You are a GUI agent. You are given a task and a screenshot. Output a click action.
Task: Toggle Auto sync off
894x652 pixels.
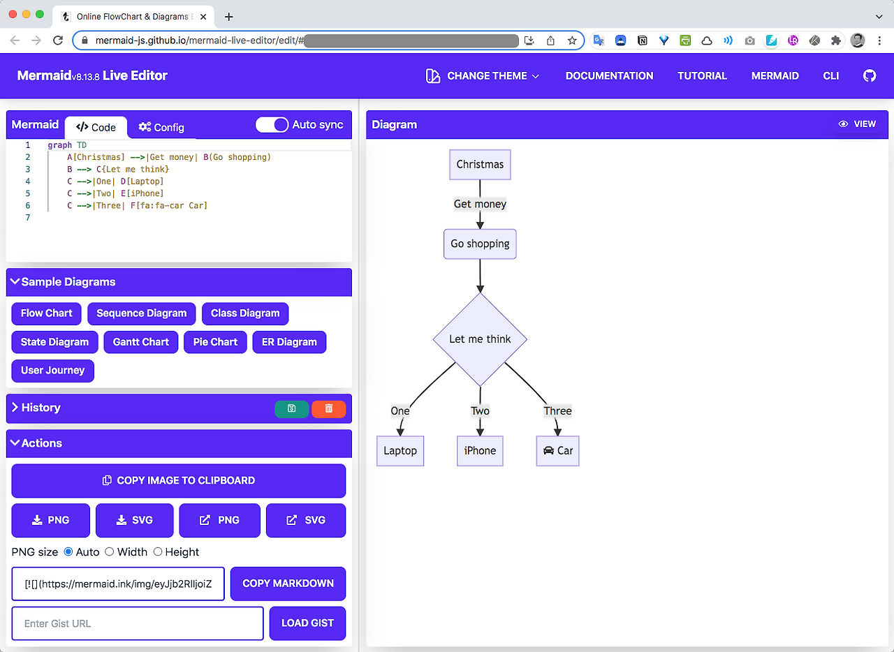272,124
